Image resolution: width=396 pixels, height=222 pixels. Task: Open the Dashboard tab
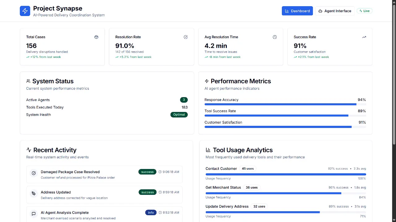point(297,11)
